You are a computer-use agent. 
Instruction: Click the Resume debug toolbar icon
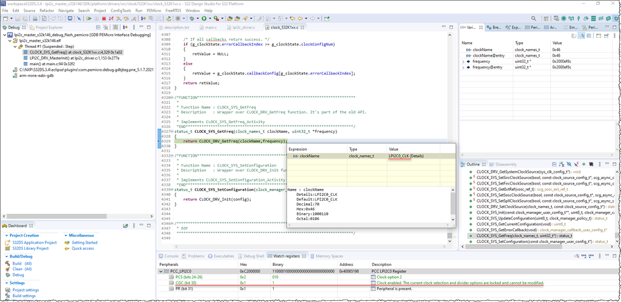pyautogui.click(x=89, y=19)
